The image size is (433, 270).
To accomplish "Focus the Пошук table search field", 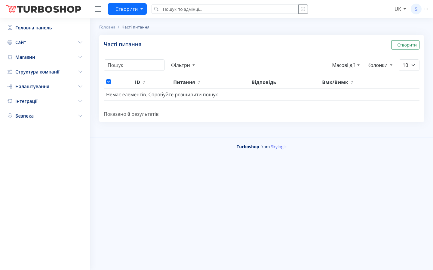I will tap(134, 65).
